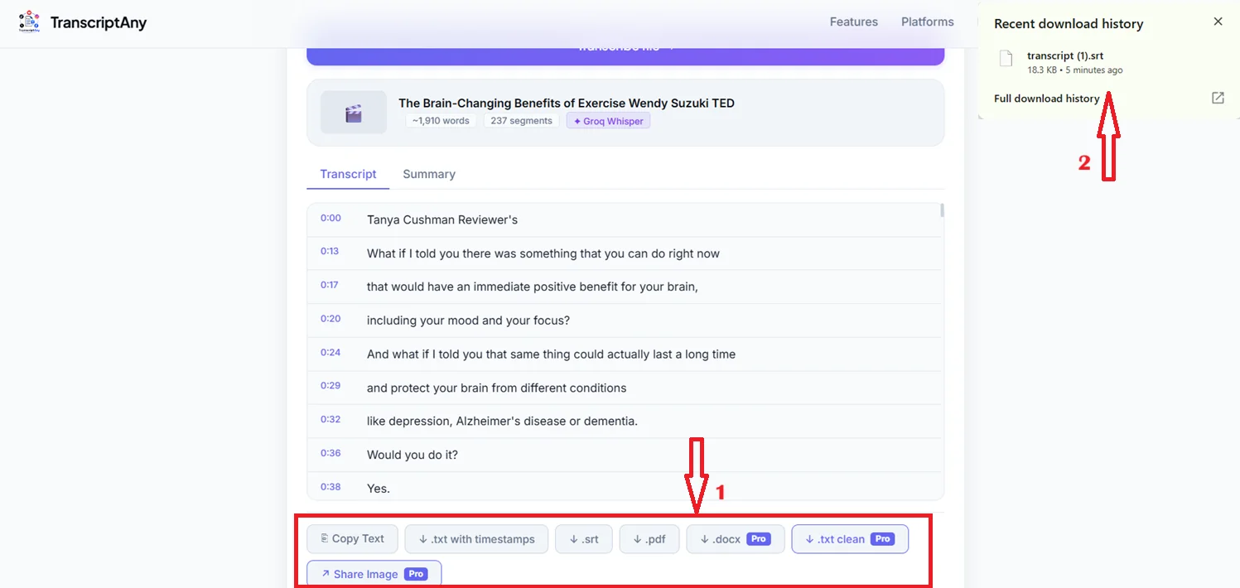This screenshot has height=588, width=1240.
Task: Switch to the Summary tab
Action: click(429, 174)
